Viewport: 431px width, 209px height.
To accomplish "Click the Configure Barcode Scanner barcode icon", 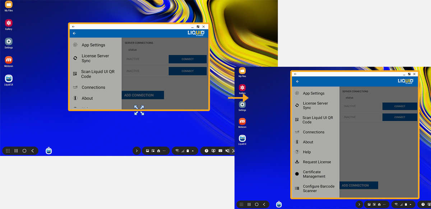I will pyautogui.click(x=297, y=189).
